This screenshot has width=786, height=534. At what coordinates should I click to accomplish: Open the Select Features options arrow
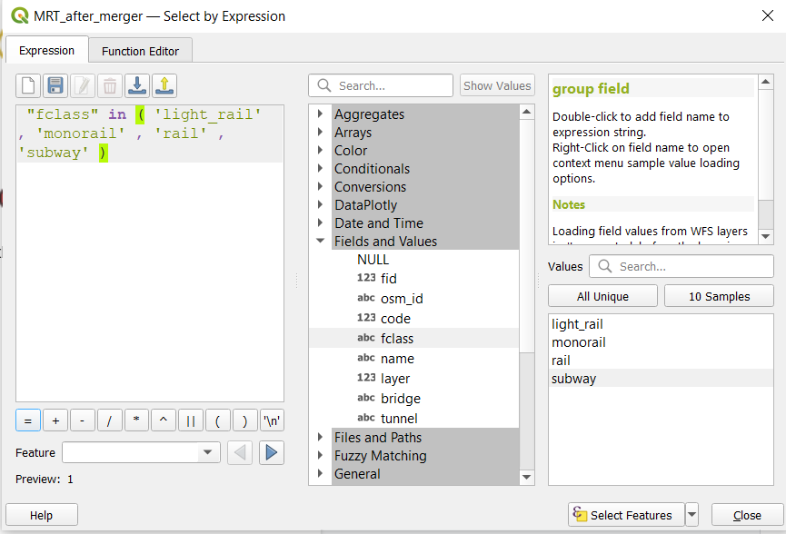point(692,515)
